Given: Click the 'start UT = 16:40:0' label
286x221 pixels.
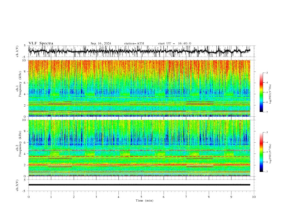Looking at the screenshot, I should [174, 43].
